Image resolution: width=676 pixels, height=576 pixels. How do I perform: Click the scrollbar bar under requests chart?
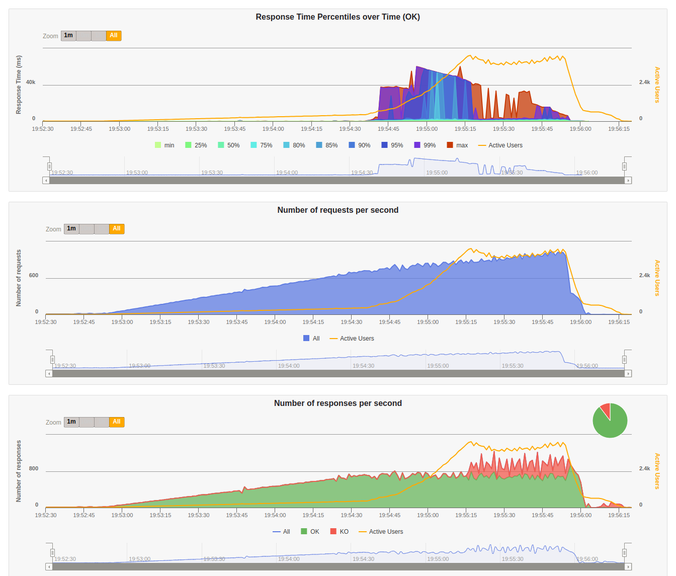(339, 373)
